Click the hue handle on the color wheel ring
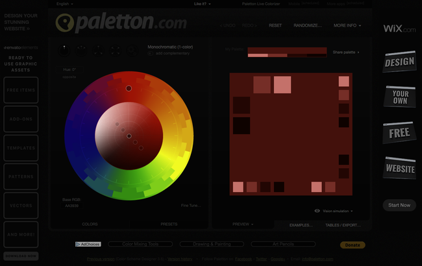422x266 pixels. 129,88
